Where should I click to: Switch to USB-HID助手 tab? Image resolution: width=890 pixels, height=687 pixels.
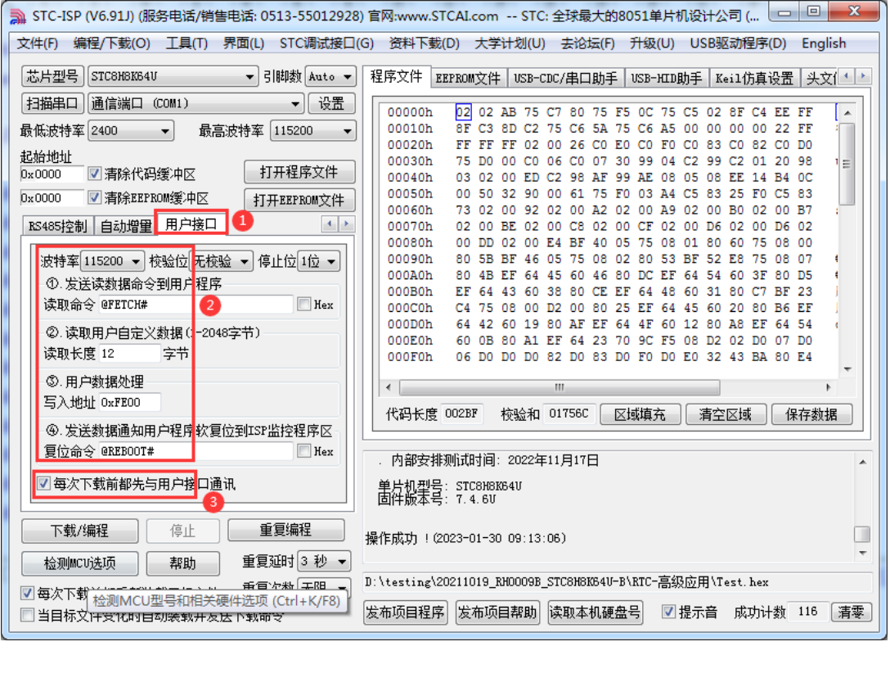(x=667, y=79)
